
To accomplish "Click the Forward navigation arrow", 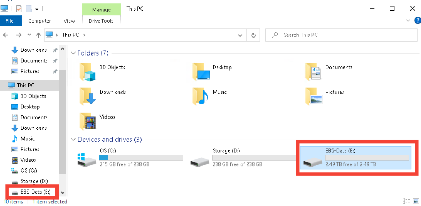I will [18, 35].
